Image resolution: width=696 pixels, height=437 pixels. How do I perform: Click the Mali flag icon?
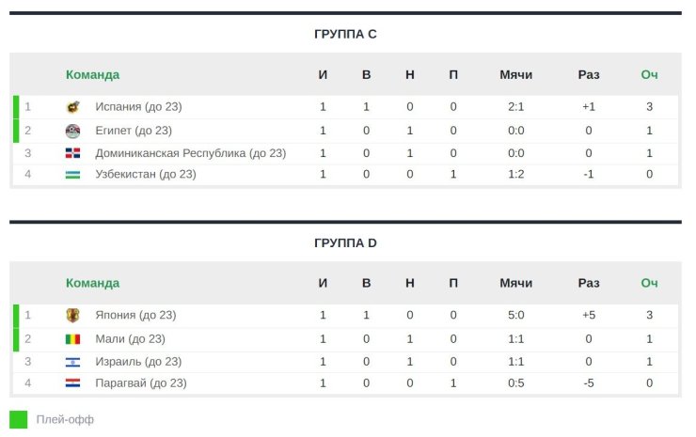(x=72, y=339)
